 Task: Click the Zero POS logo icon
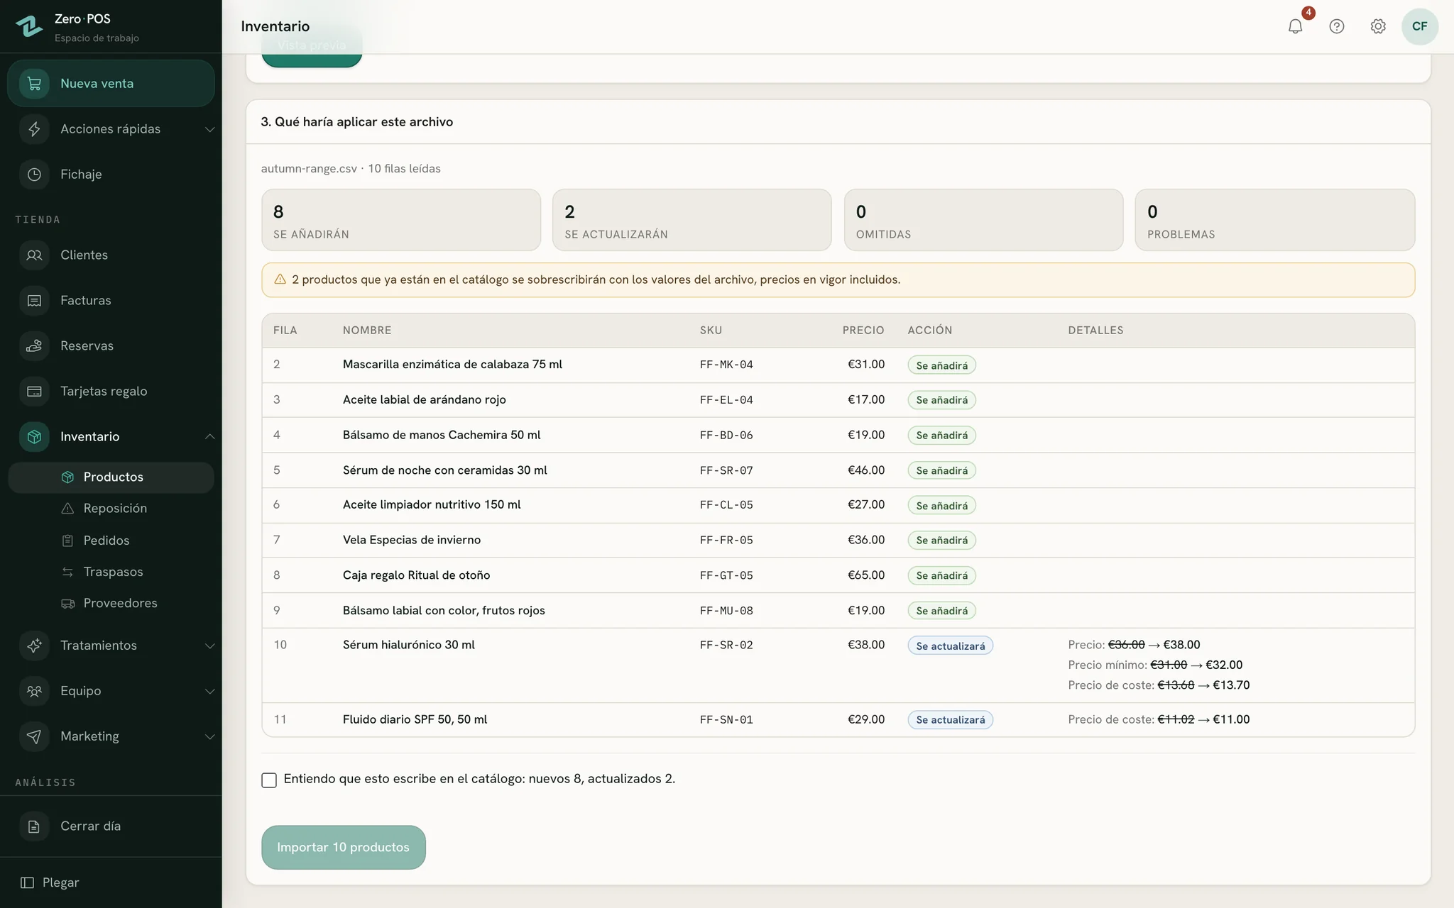click(29, 26)
